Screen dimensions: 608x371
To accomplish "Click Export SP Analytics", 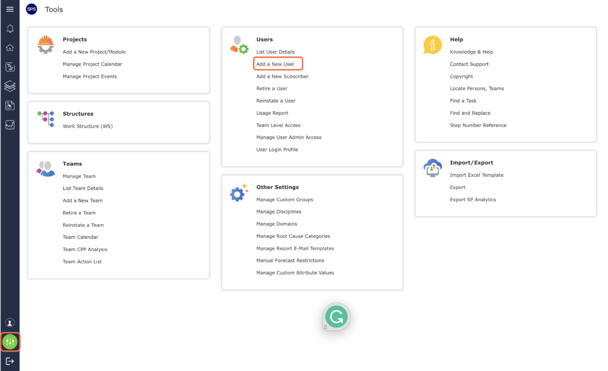I will (x=473, y=200).
